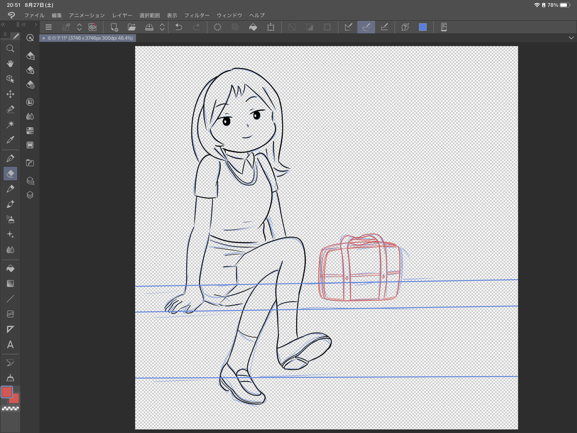
Task: Select the 女の子11 canvas tab
Action: 88,38
